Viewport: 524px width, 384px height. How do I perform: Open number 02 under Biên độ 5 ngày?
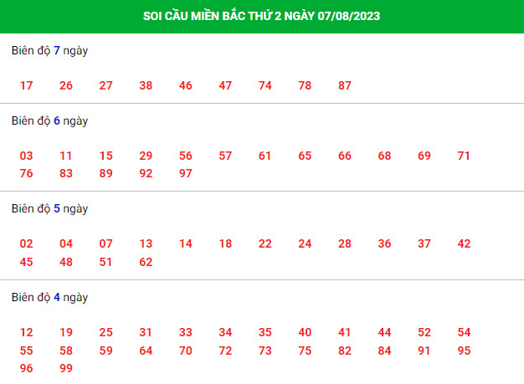(26, 243)
